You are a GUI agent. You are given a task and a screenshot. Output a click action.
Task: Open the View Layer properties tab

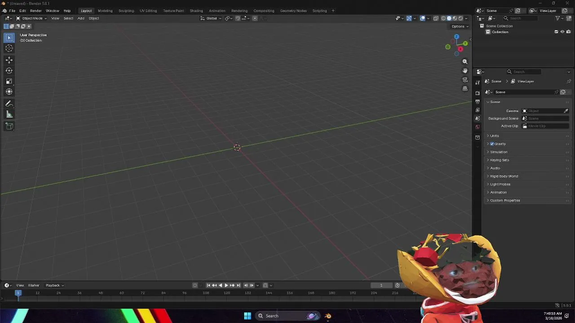478,110
